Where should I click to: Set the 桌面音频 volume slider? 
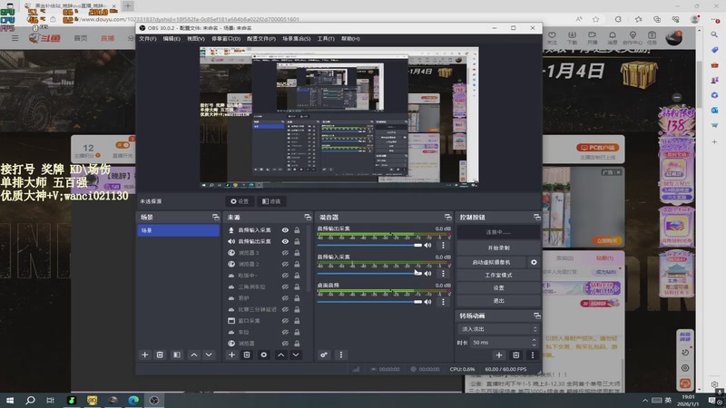click(369, 302)
